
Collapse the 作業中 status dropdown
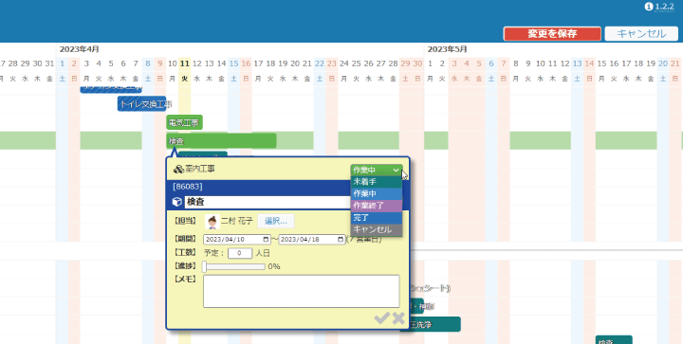coord(377,170)
